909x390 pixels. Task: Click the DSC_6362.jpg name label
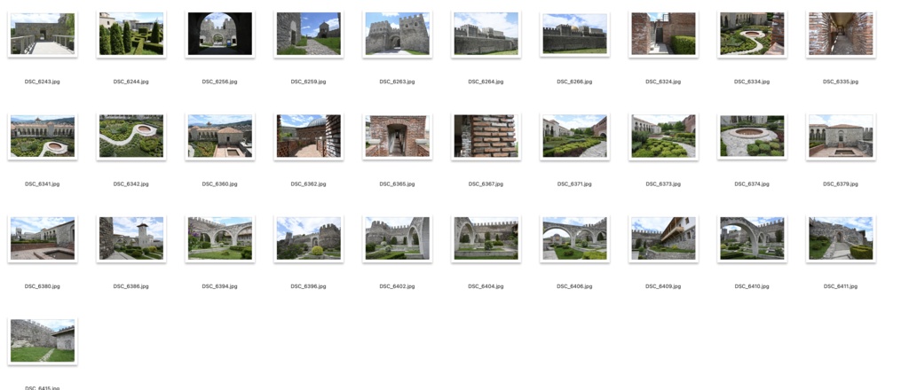pyautogui.click(x=308, y=184)
